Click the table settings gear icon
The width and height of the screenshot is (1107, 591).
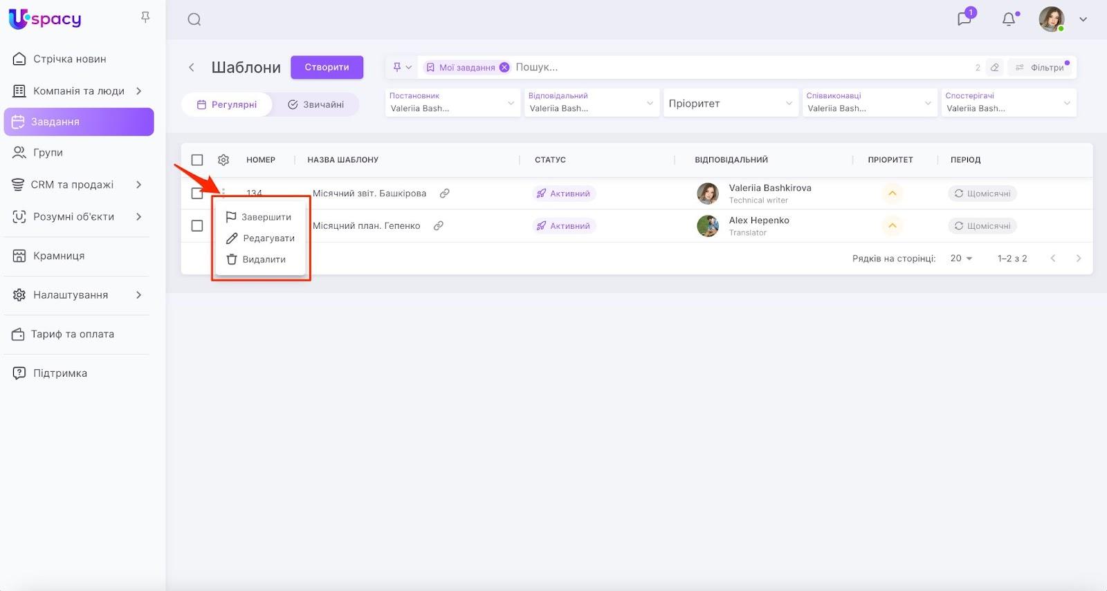tap(223, 160)
